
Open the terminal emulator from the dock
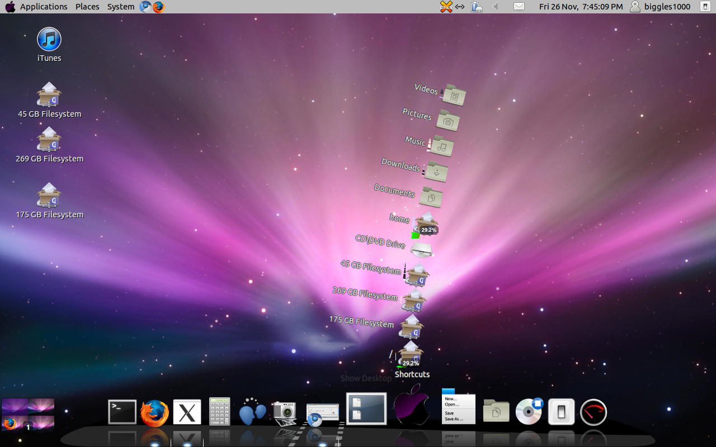(122, 411)
